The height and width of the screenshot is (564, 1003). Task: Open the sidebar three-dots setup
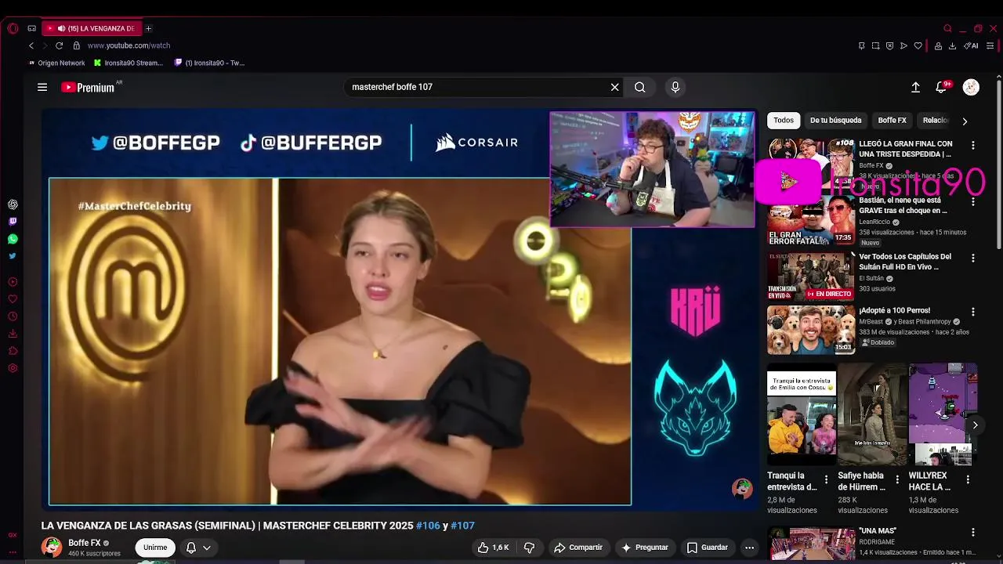[x=13, y=551]
